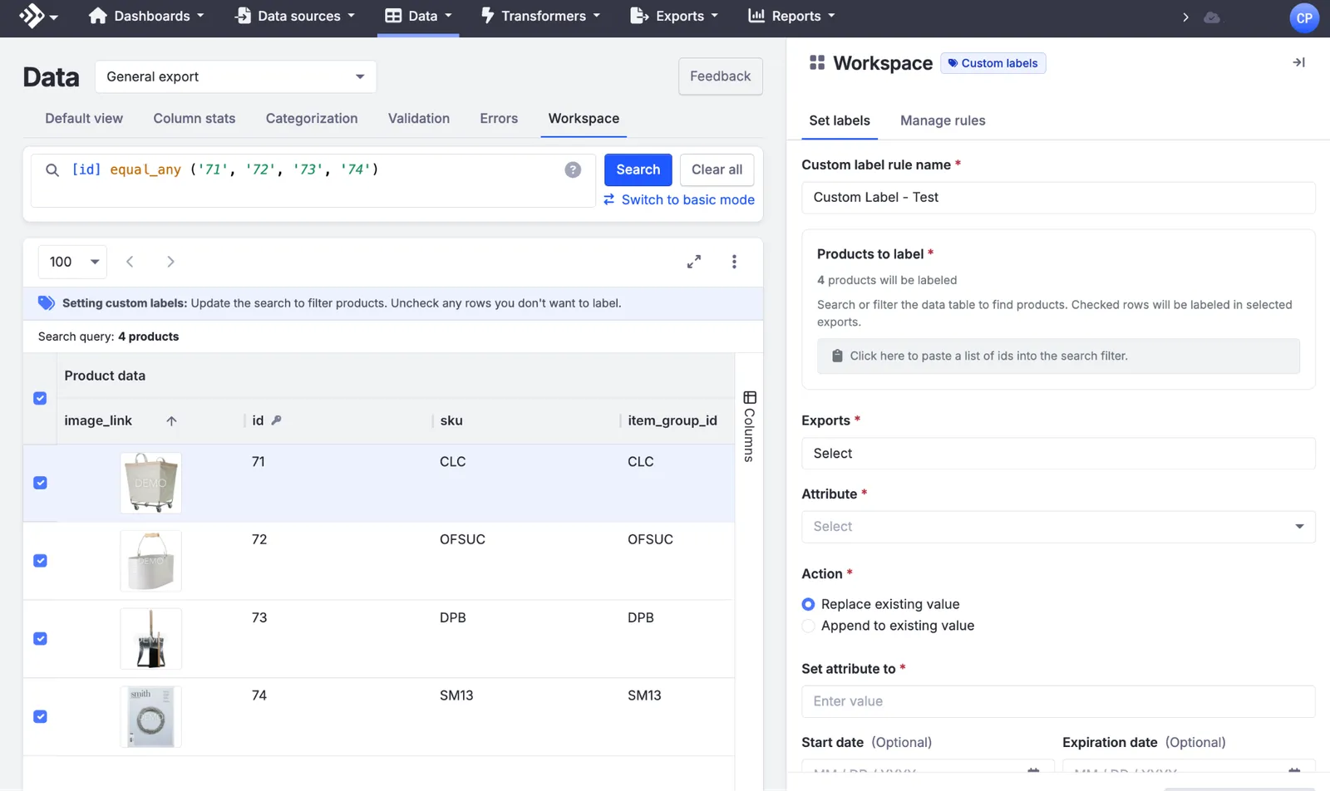1330x791 pixels.
Task: Open the Data sources menu
Action: (295, 17)
